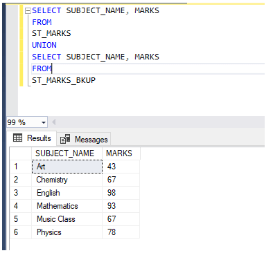Screen dimensions: 273x253
Task: Collapse the SELECT query code block
Action: pos(28,11)
